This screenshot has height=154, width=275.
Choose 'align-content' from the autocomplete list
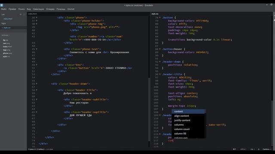point(189,116)
